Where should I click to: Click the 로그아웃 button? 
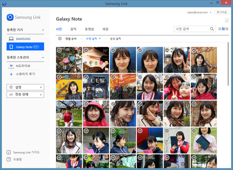(222, 12)
